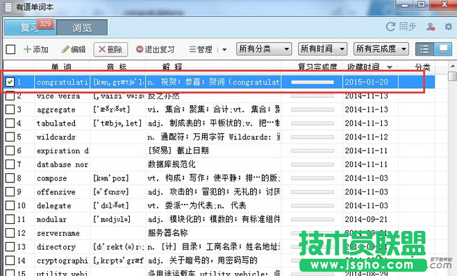This screenshot has height=276, width=457.
Task: Sort by the 音标 column header
Action: tap(117, 67)
